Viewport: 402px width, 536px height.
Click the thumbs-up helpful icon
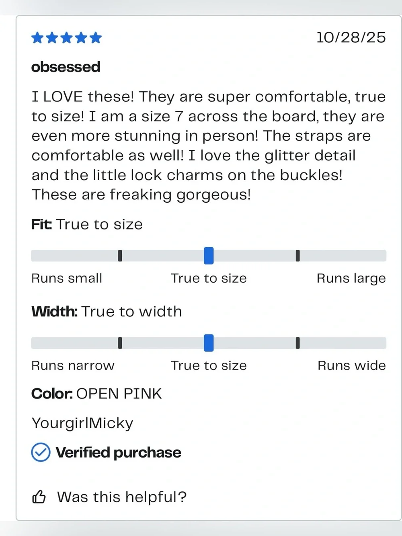pos(39,497)
